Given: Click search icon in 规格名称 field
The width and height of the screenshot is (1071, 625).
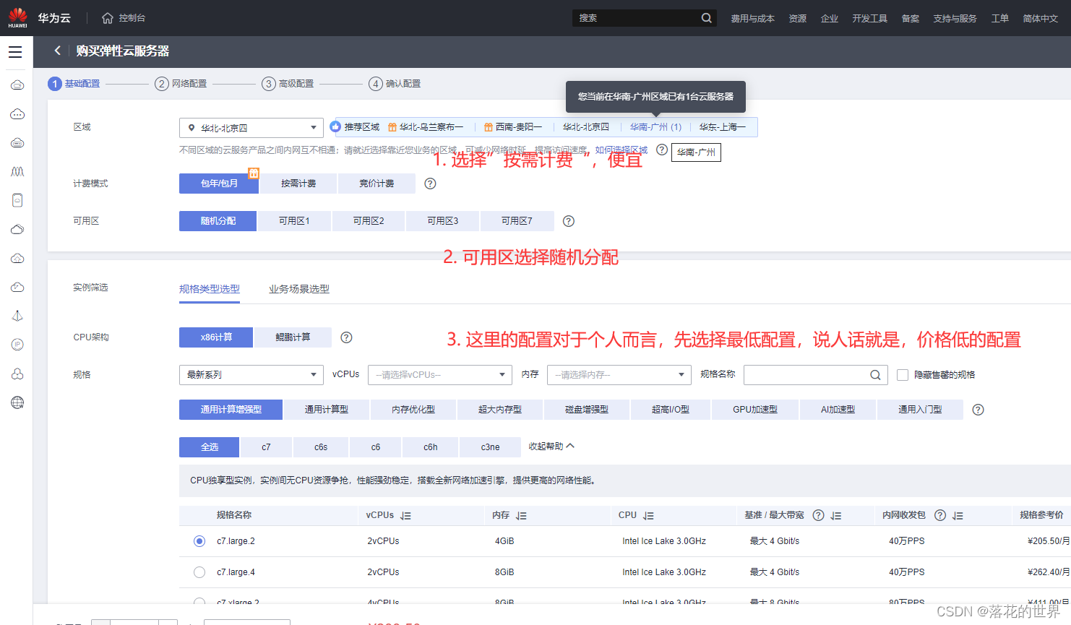Looking at the screenshot, I should (875, 375).
